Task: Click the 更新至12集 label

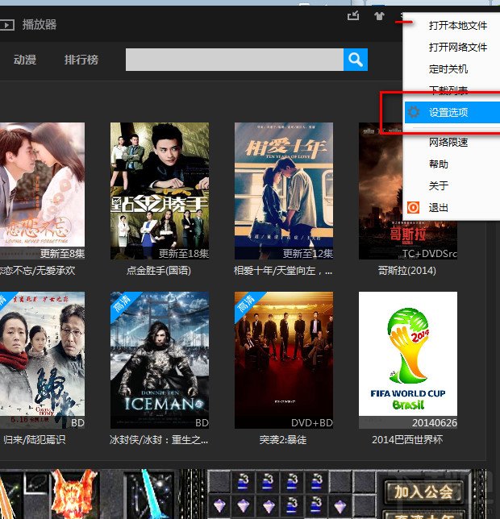Action: (308, 254)
